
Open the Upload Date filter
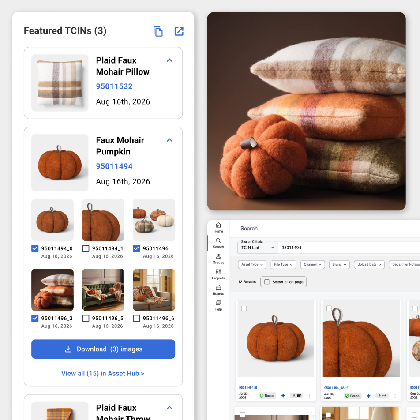(369, 264)
